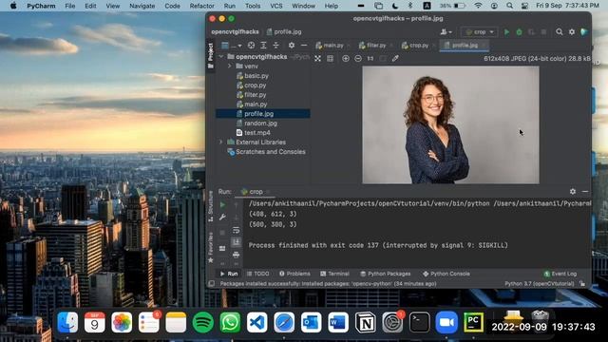This screenshot has width=608, height=342.
Task: Open the Navigate menu
Action: [142, 6]
